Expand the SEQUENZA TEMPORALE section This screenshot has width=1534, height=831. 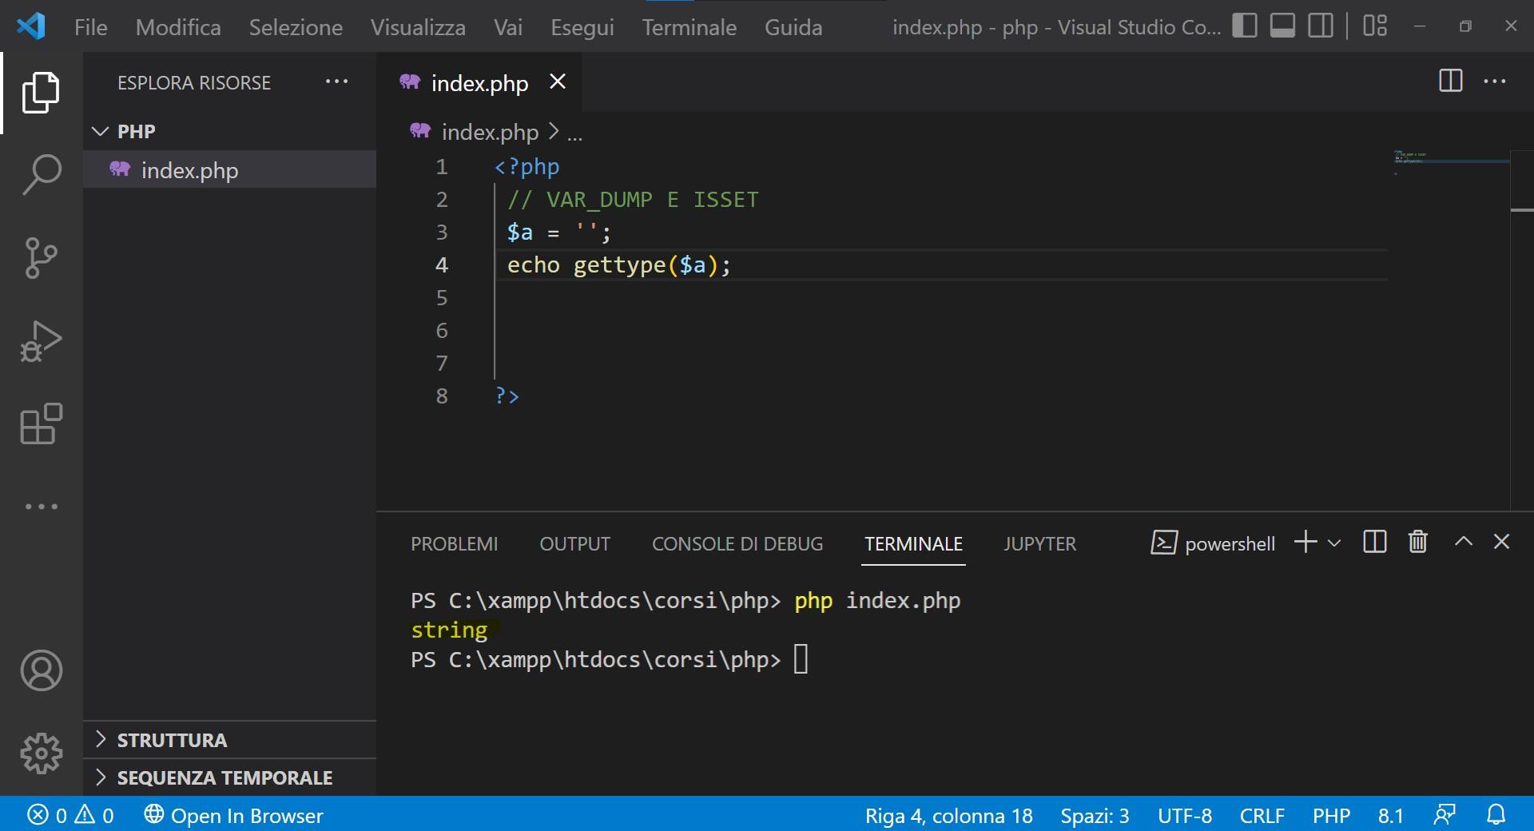point(229,777)
